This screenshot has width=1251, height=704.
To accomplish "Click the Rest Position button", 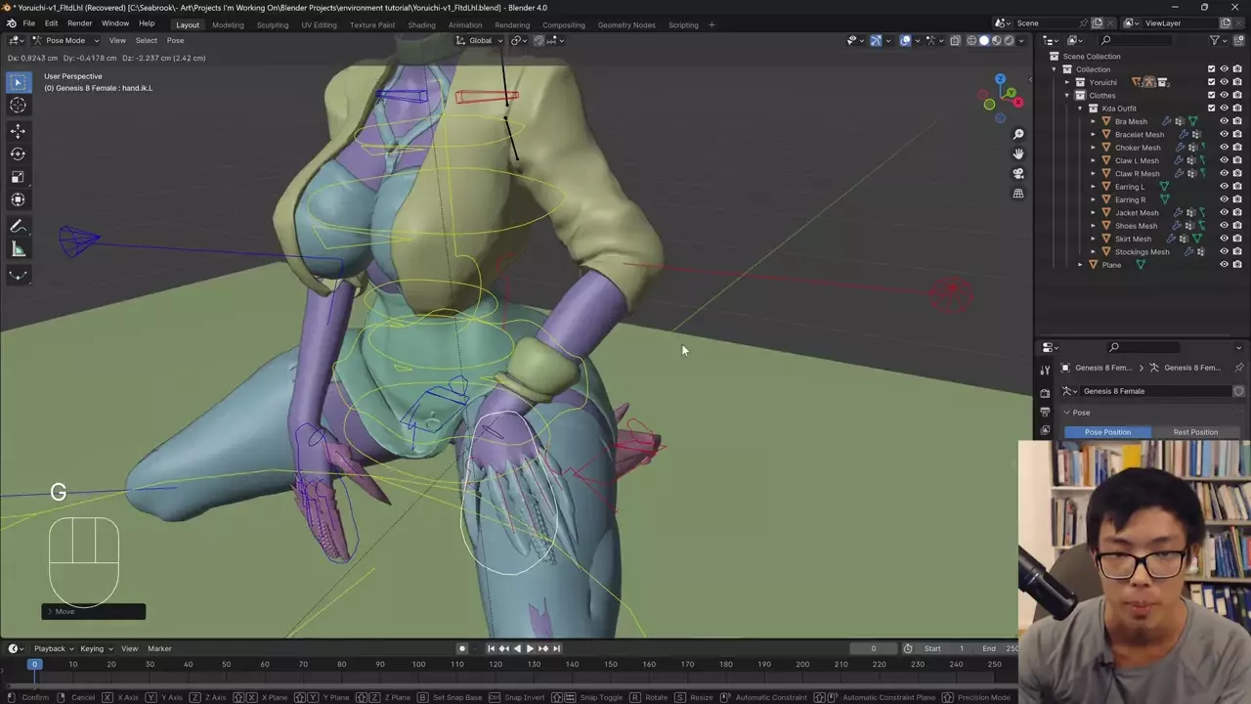I will 1194,432.
